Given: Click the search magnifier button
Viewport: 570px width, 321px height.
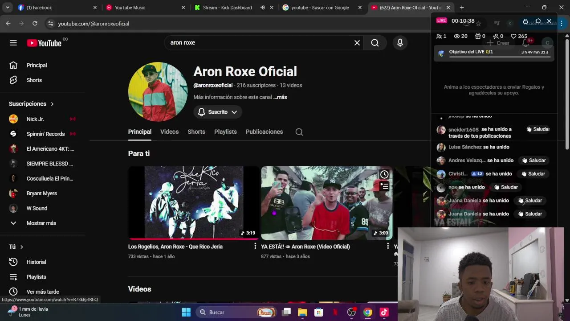Looking at the screenshot, I should 375,43.
